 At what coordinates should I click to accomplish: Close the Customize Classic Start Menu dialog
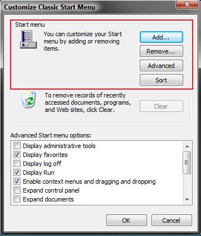[187, 4]
